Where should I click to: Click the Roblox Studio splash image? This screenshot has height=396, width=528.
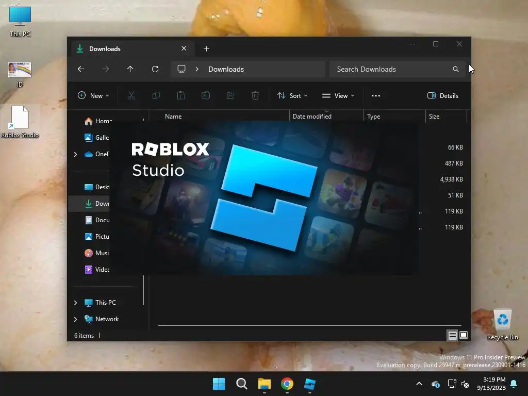point(265,199)
